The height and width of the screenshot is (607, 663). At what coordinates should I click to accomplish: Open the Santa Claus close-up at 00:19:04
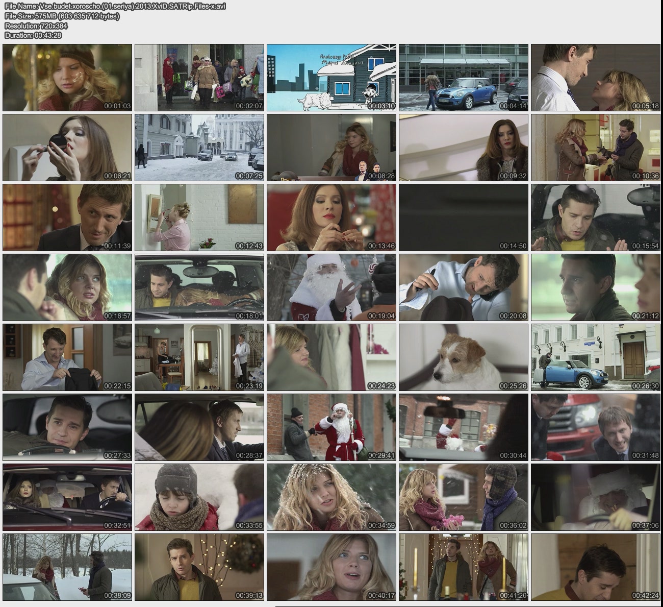coord(331,287)
